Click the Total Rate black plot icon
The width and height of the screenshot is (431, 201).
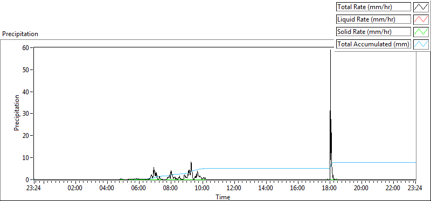coord(421,7)
